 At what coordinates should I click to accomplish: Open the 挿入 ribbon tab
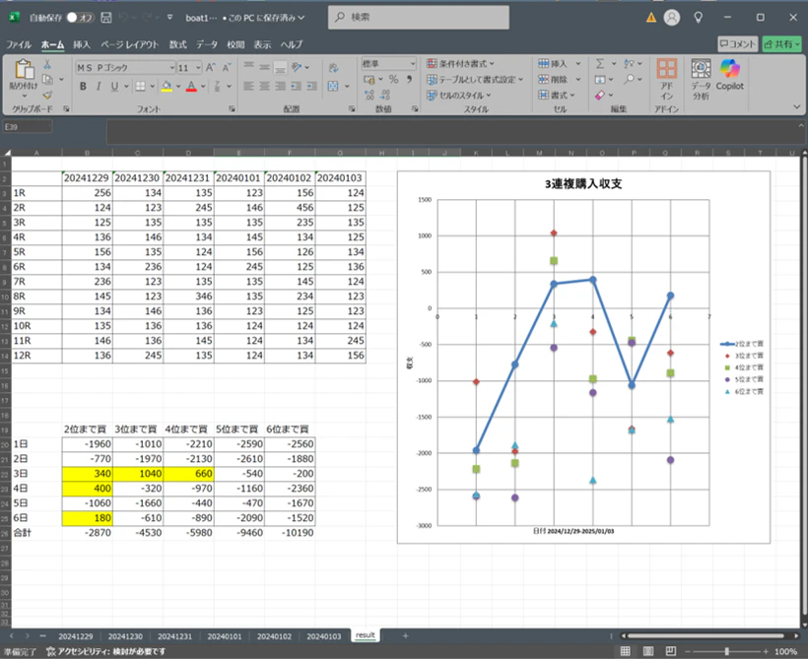[82, 45]
